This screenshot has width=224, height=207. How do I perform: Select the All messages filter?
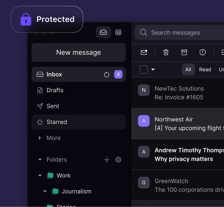click(188, 69)
